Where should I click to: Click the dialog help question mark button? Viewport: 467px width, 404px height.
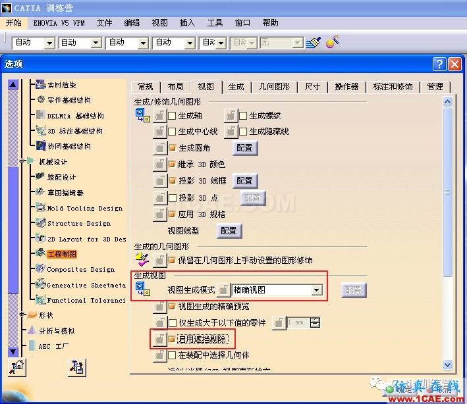439,64
